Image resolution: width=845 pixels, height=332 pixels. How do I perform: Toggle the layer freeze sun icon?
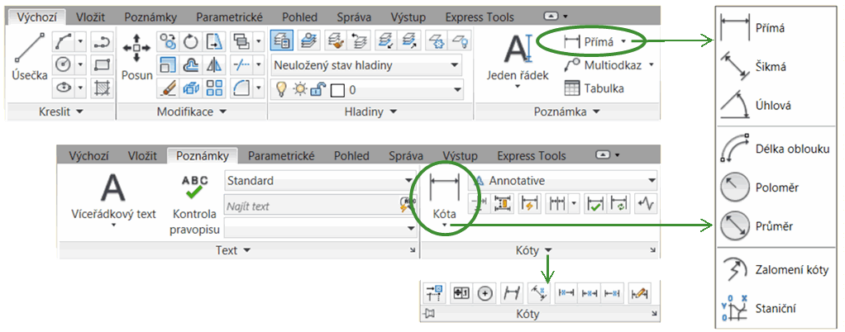pyautogui.click(x=298, y=89)
